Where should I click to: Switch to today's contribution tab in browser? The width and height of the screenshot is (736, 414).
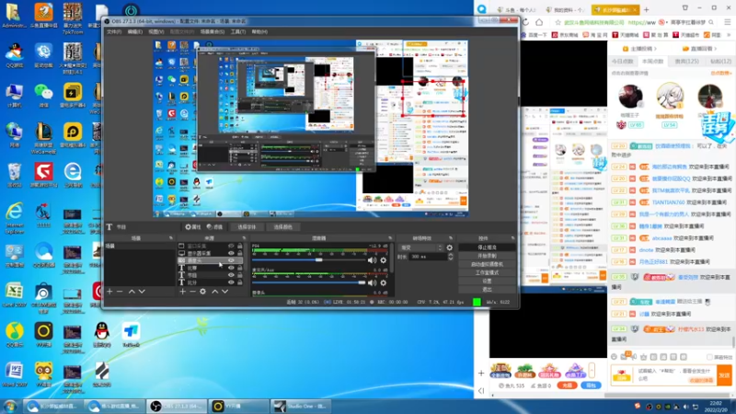[623, 62]
